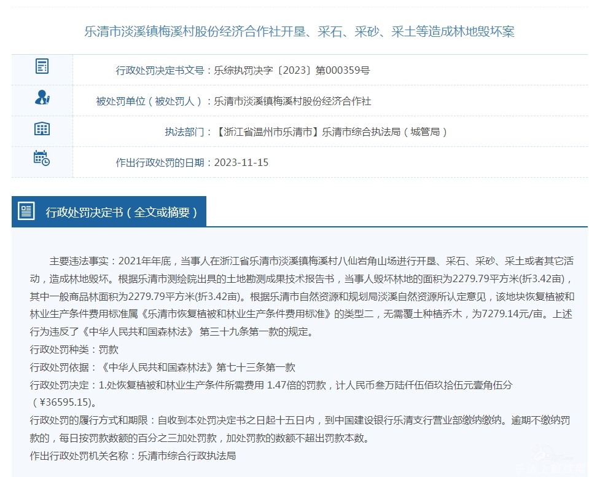The width and height of the screenshot is (589, 477).
Task: Click the document icon beside 行政处罚决定书文号
Action: pos(42,66)
